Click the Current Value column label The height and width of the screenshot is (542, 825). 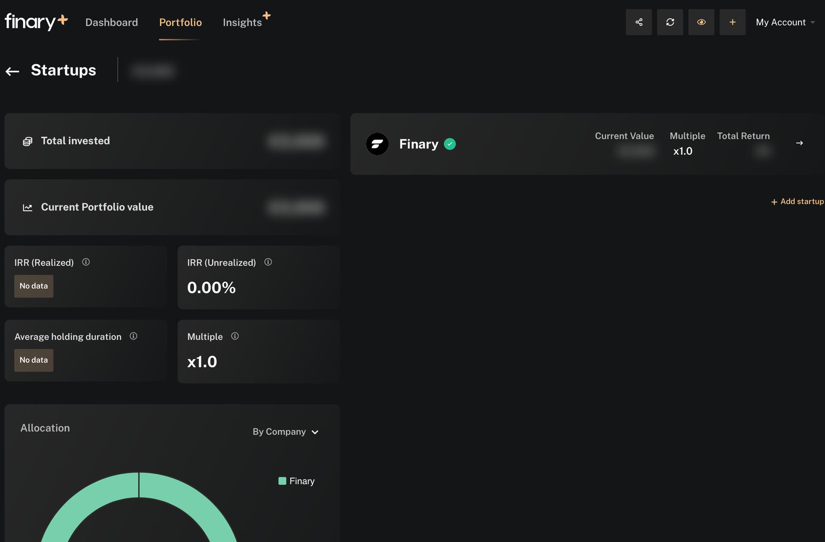(624, 136)
